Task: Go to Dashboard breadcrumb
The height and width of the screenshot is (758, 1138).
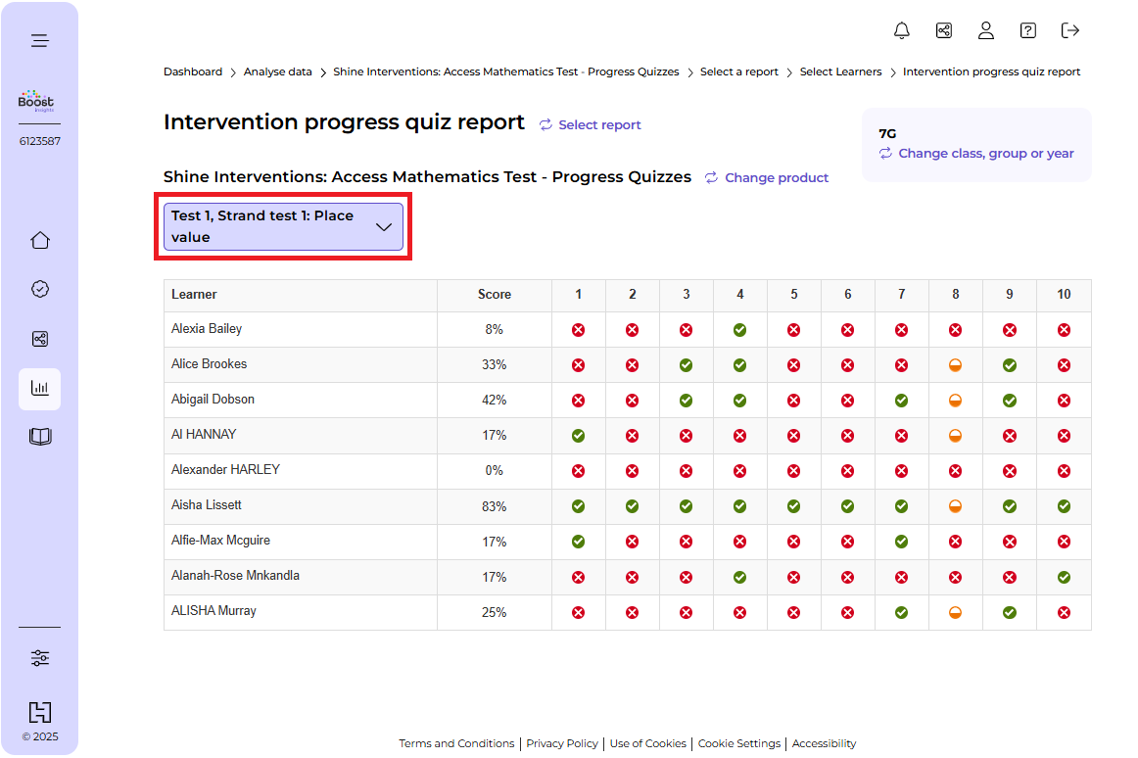Action: coord(193,72)
